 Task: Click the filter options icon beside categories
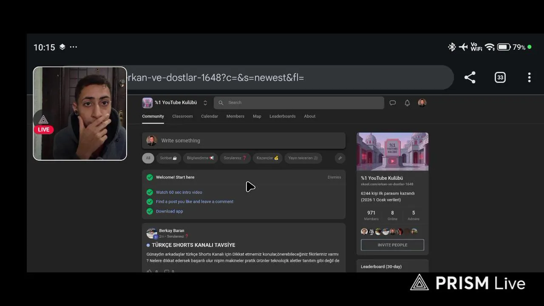pyautogui.click(x=340, y=158)
